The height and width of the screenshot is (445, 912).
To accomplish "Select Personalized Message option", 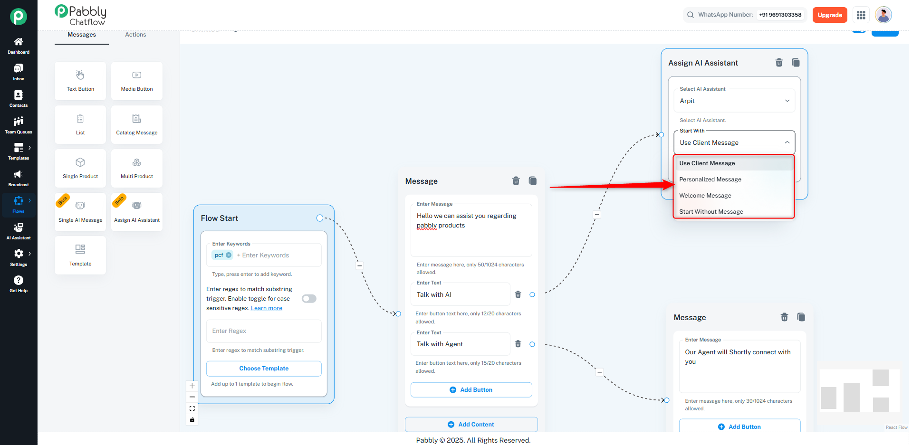I will coord(734,179).
